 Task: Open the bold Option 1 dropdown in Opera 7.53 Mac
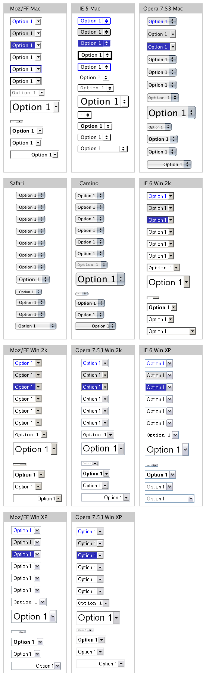pos(162,139)
